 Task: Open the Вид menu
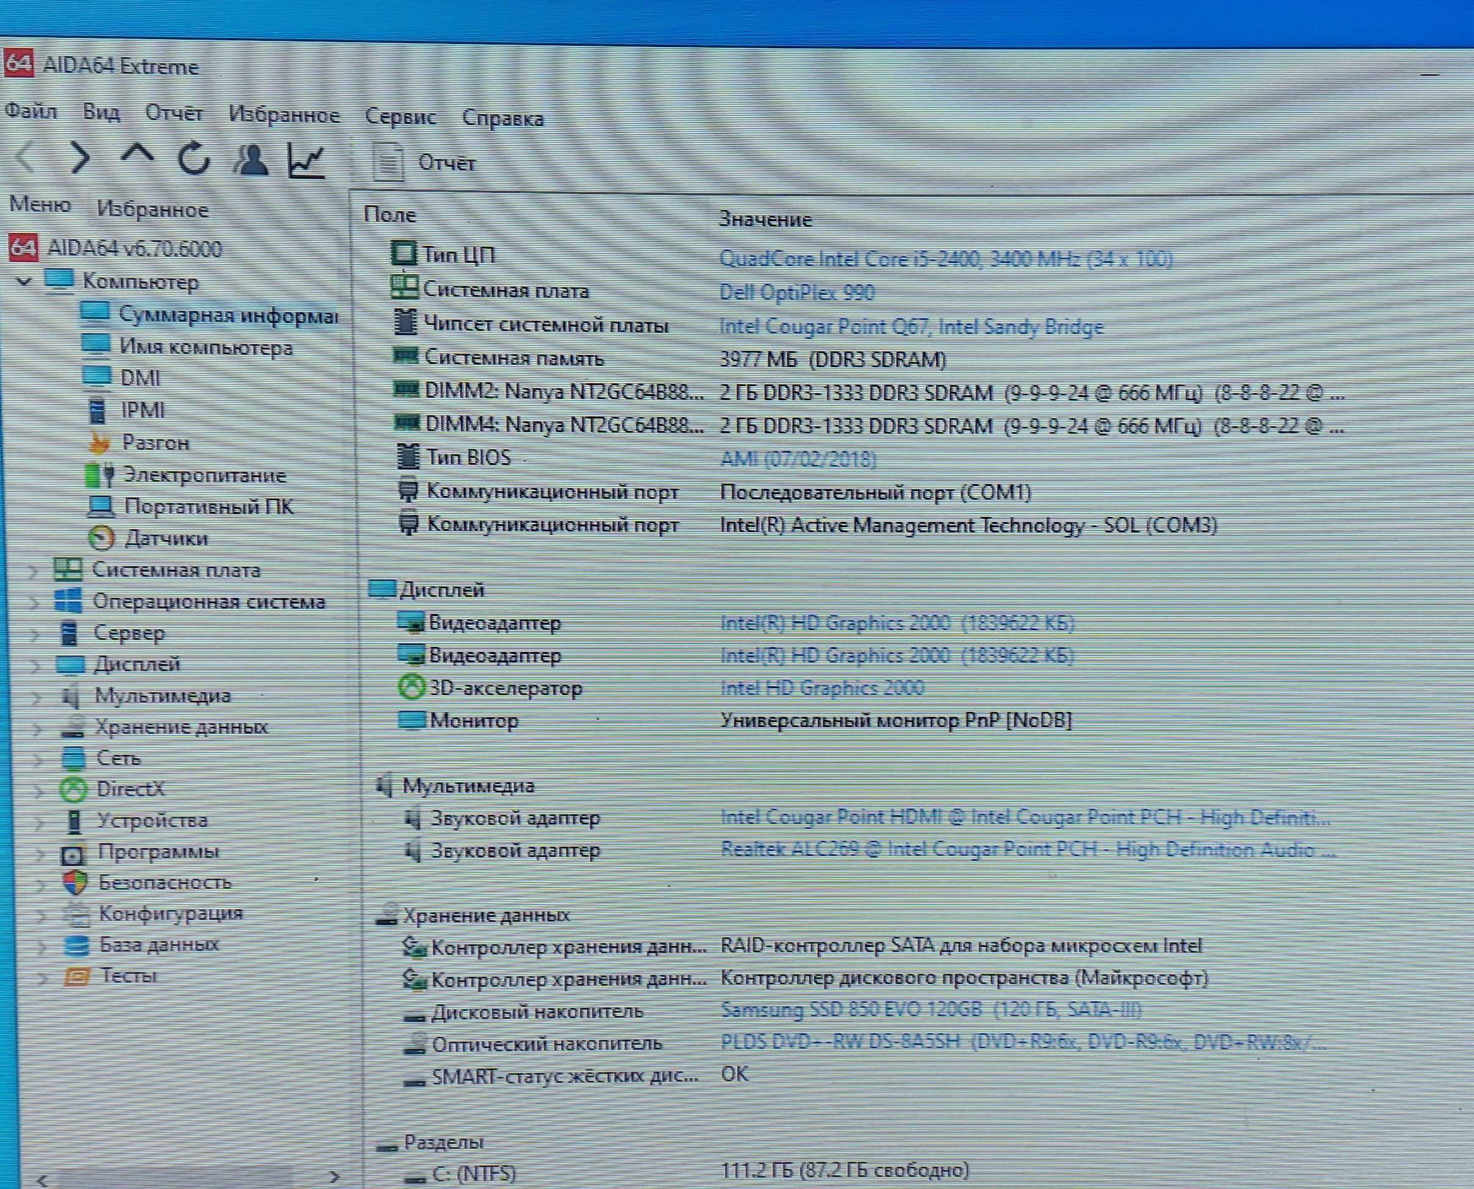coord(101,112)
